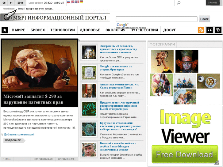Click the Home icon in navigation bar
Image resolution: width=223 pixels, height=167 pixels.
click(x=5, y=30)
